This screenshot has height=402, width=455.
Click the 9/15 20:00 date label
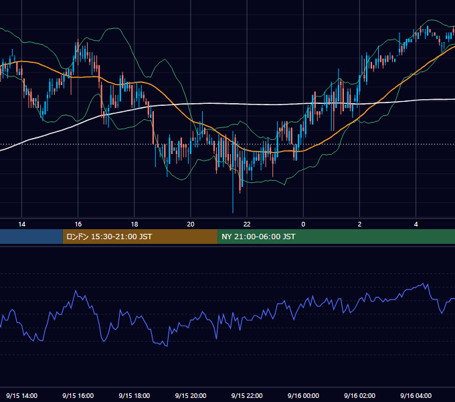[x=191, y=395]
